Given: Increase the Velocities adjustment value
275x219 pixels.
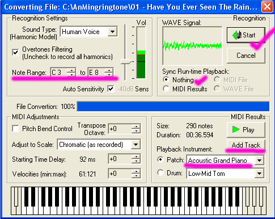Looking at the screenshot, I should [x=136, y=171].
